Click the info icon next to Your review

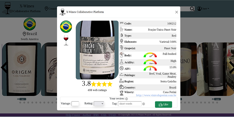click(x=127, y=99)
